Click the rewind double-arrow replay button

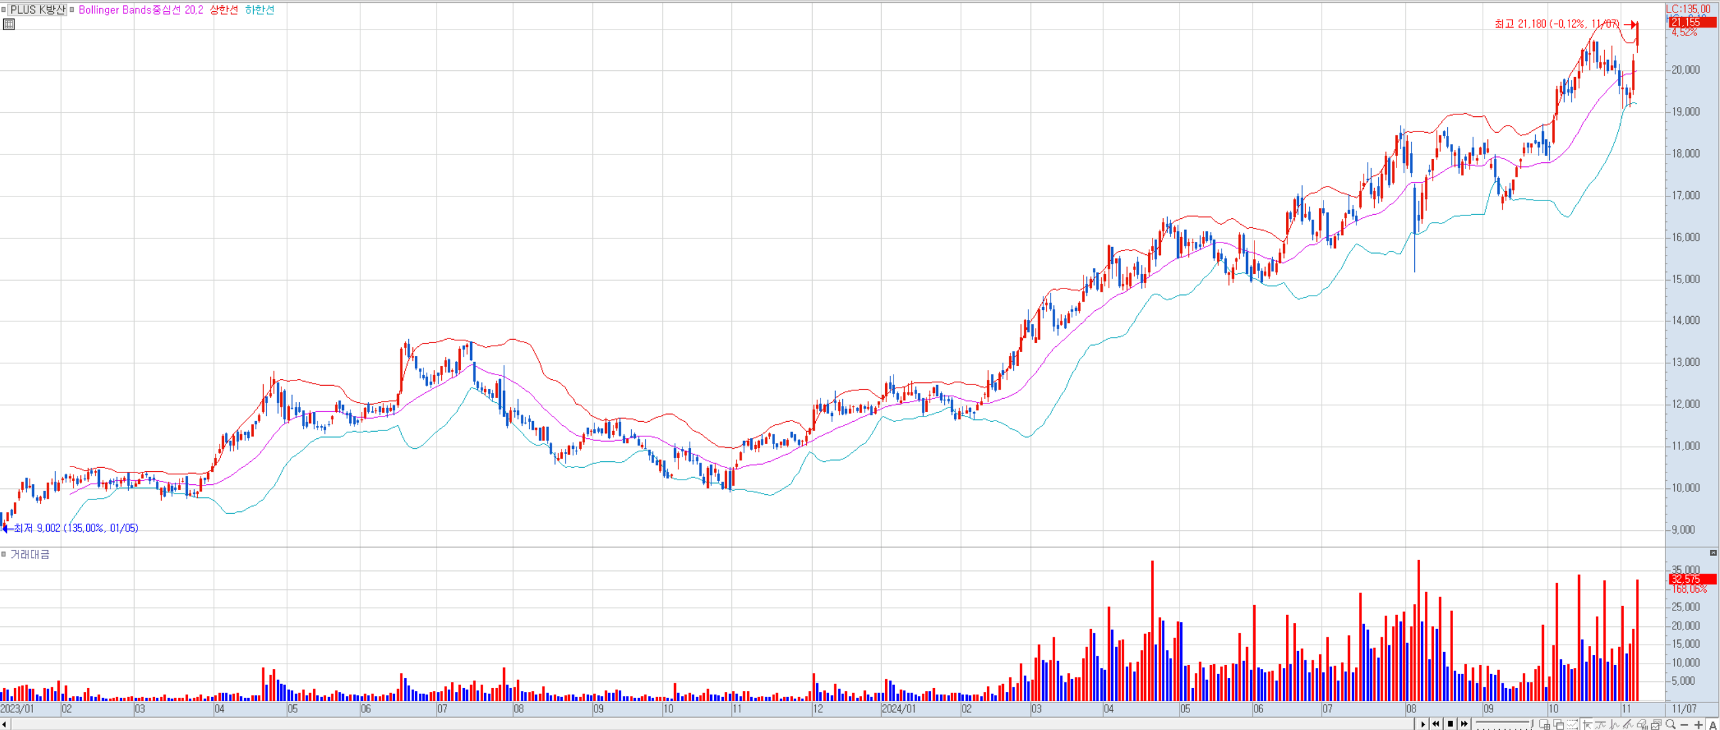1435,725
